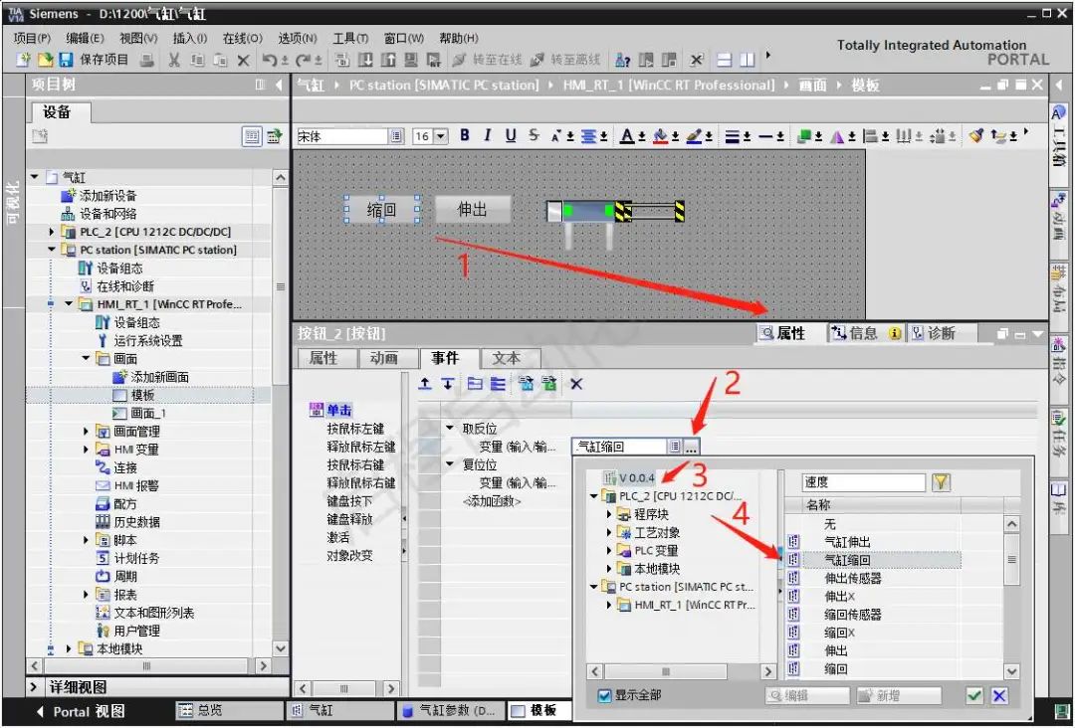Image resolution: width=1075 pixels, height=728 pixels.
Task: Toggle bold text formatting
Action: click(465, 135)
